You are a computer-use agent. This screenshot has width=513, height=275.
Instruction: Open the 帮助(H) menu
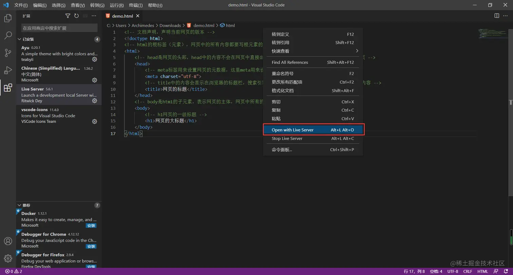155,5
